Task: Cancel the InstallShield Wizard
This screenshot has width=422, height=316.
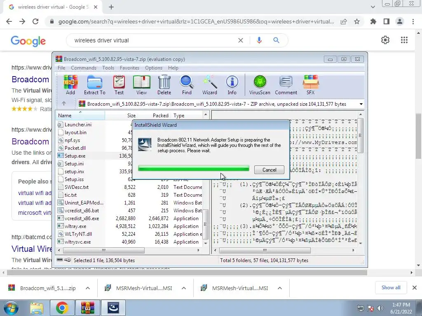Action: [269, 170]
